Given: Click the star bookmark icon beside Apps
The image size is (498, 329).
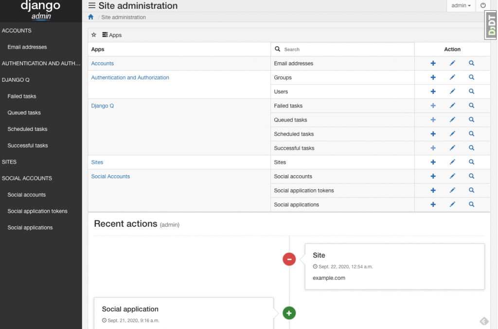Looking at the screenshot, I should tap(94, 35).
